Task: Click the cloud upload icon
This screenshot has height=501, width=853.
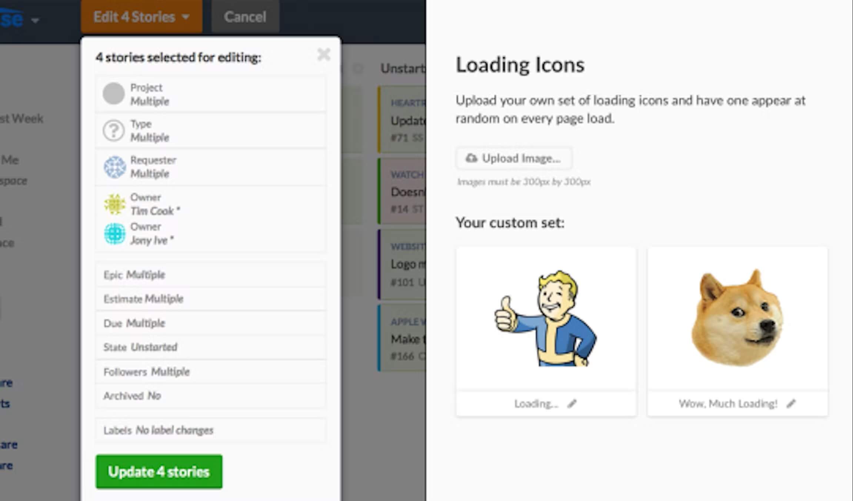Action: tap(471, 158)
